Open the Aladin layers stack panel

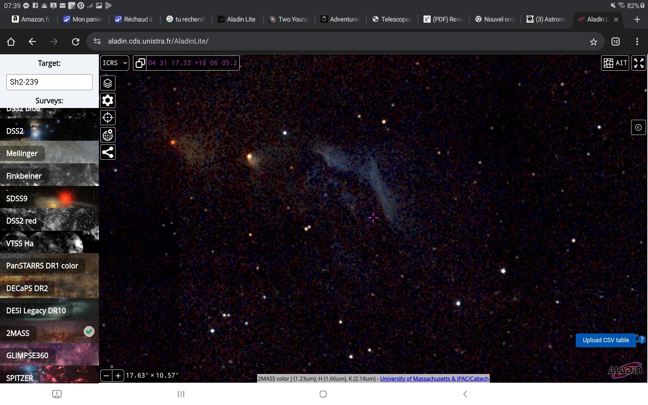108,83
